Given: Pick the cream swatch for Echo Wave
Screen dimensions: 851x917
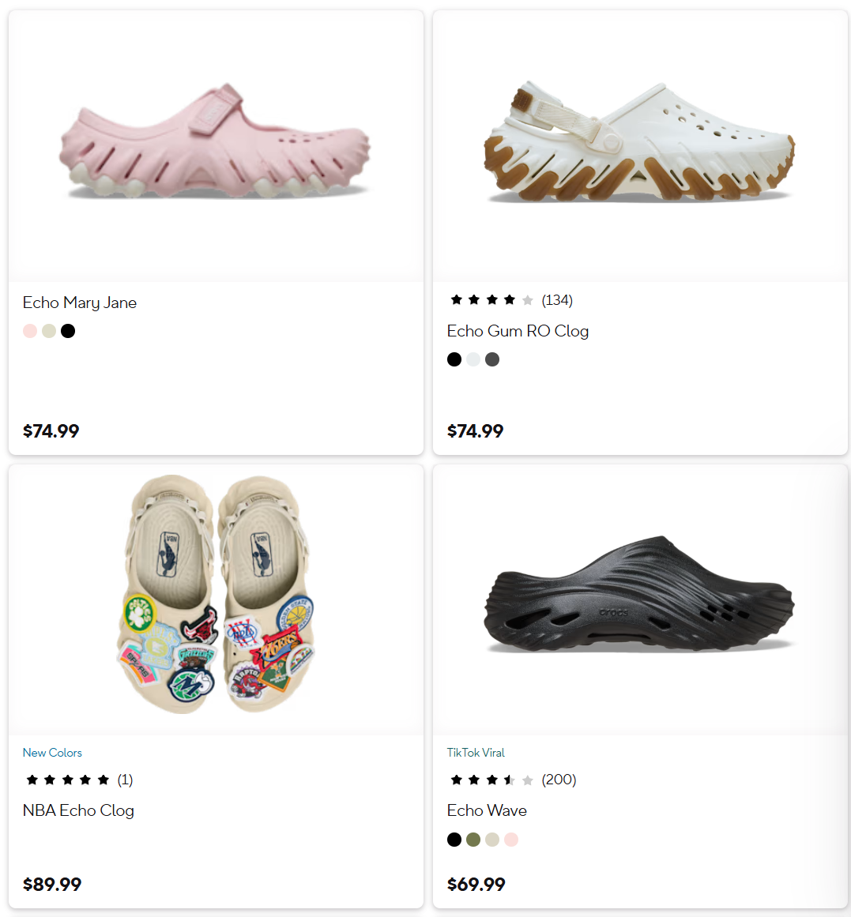Looking at the screenshot, I should [492, 840].
